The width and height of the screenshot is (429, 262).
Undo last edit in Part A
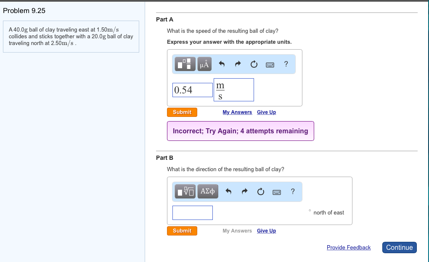(x=222, y=64)
